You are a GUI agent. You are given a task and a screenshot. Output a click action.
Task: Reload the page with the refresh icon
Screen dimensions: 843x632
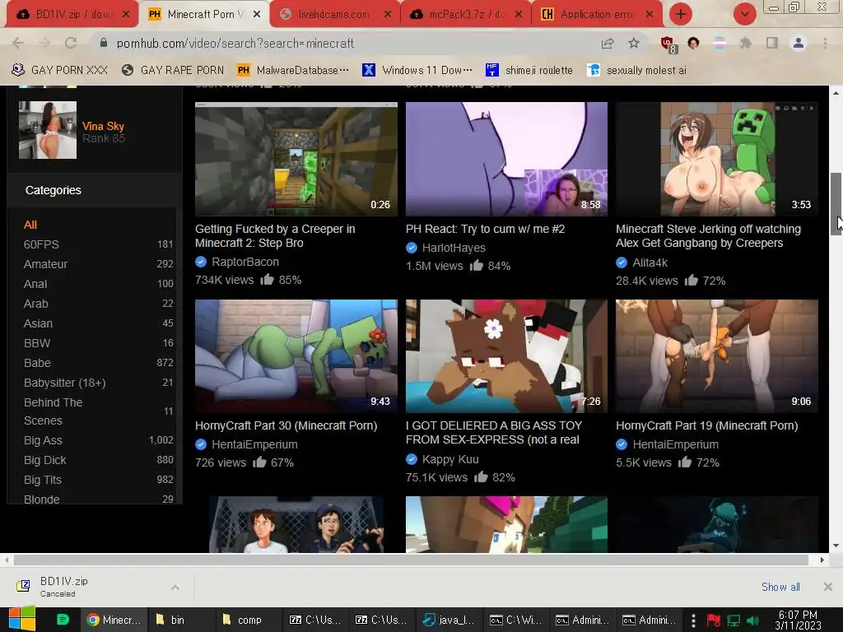(71, 44)
